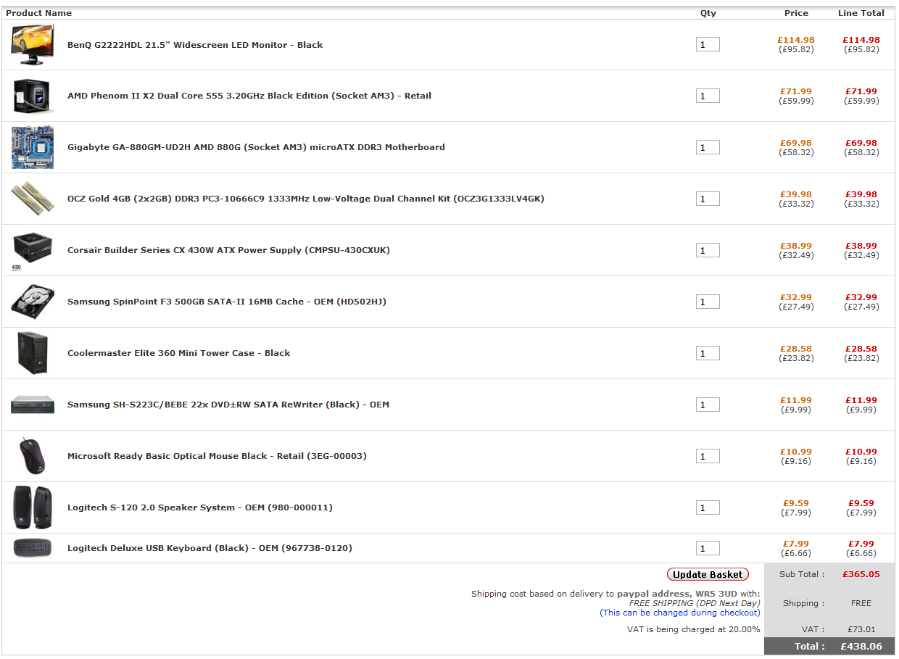Click the Coolermaster Elite 360 case name link
Viewport: 899px width, 659px height.
(178, 353)
